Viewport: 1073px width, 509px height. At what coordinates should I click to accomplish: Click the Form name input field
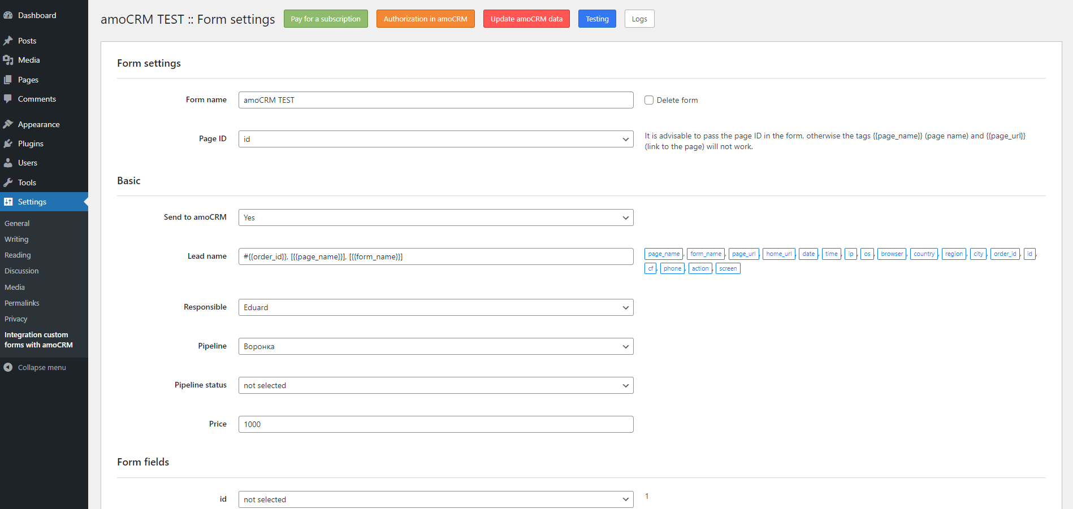436,100
